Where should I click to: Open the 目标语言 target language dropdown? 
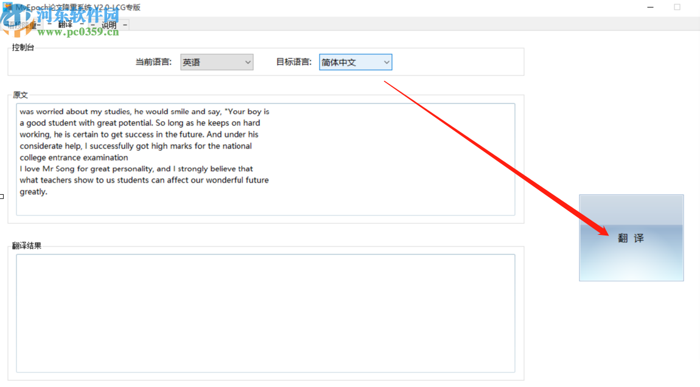[355, 62]
